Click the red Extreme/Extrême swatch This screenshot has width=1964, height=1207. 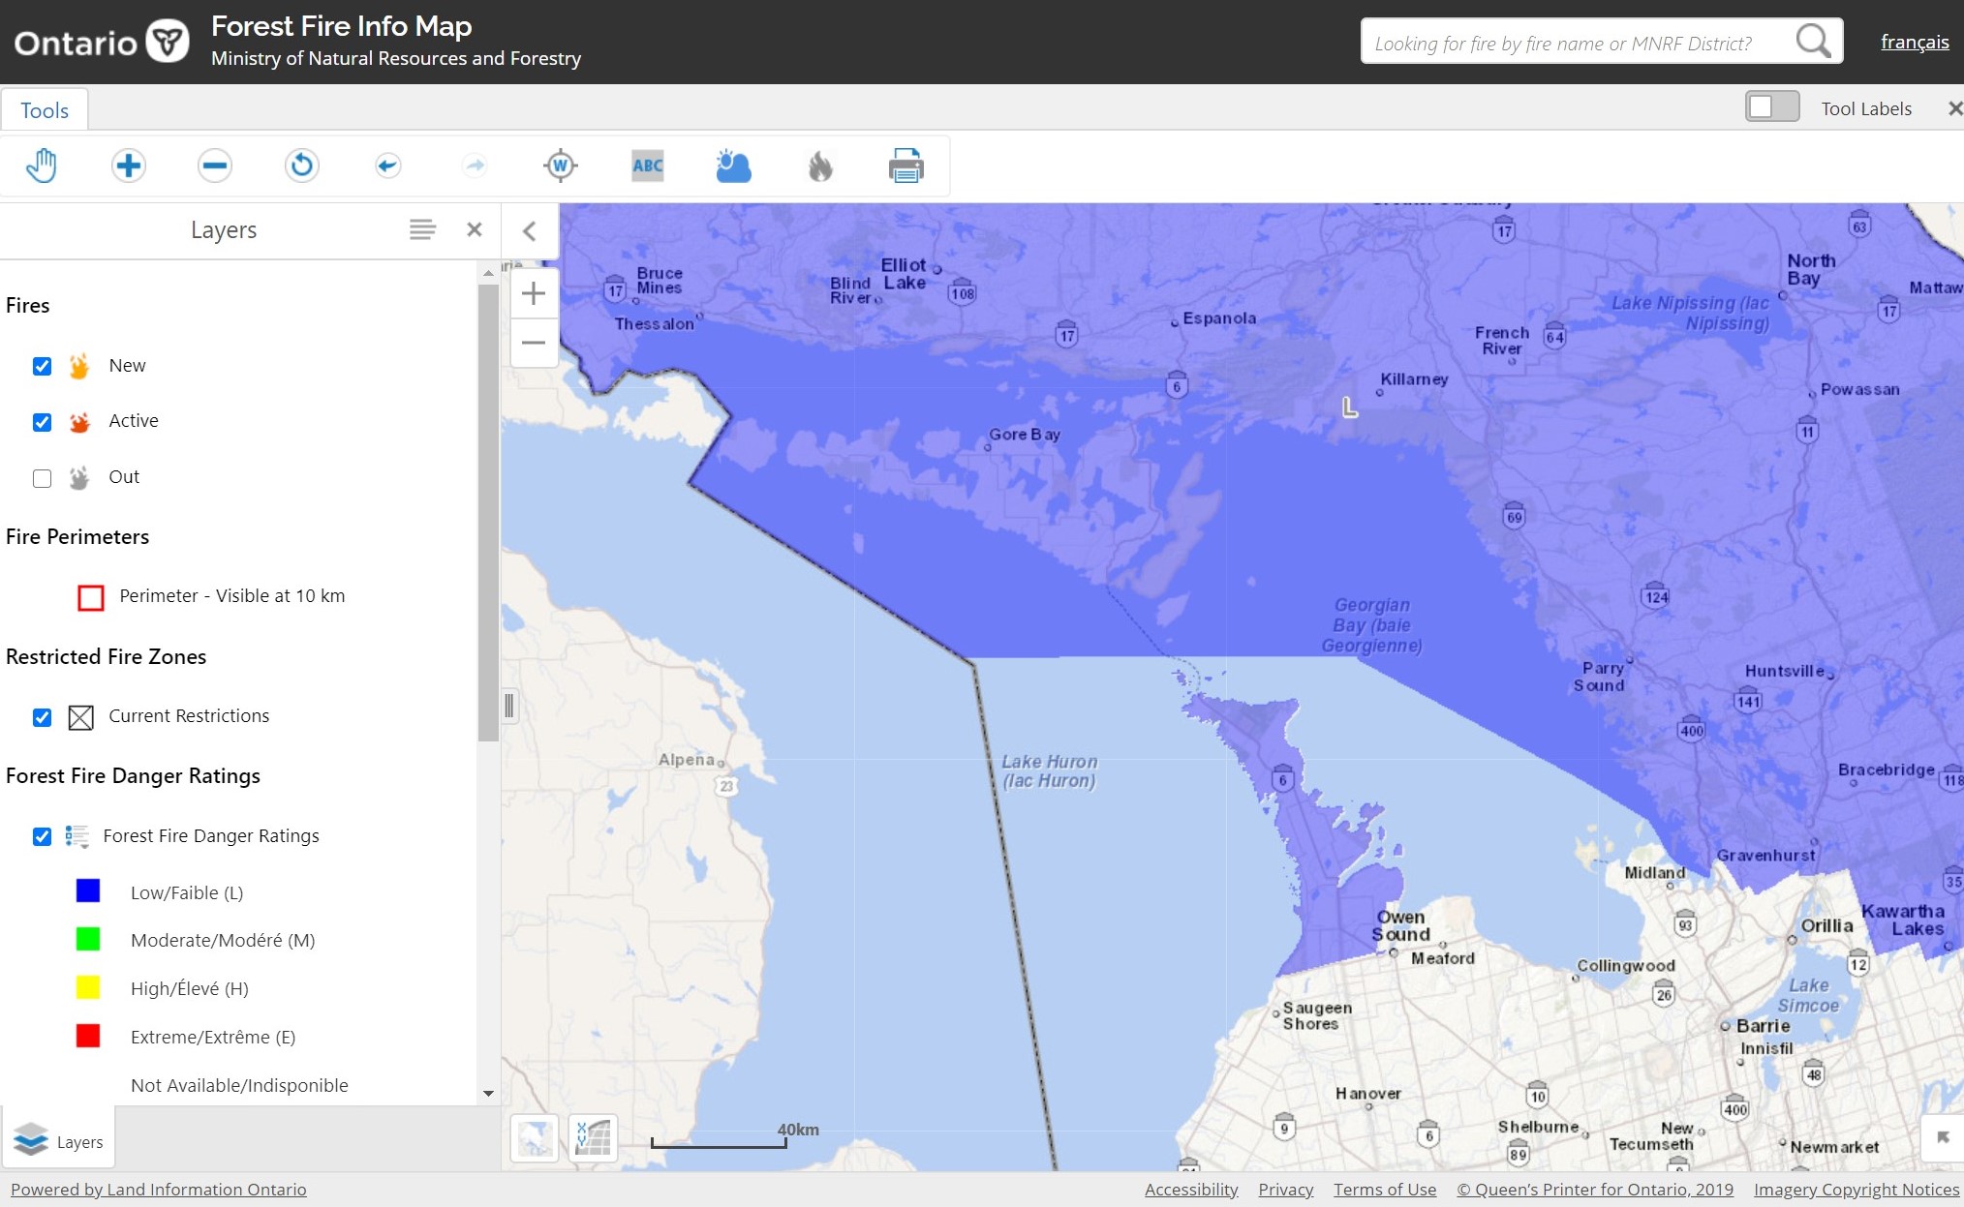tap(88, 1036)
